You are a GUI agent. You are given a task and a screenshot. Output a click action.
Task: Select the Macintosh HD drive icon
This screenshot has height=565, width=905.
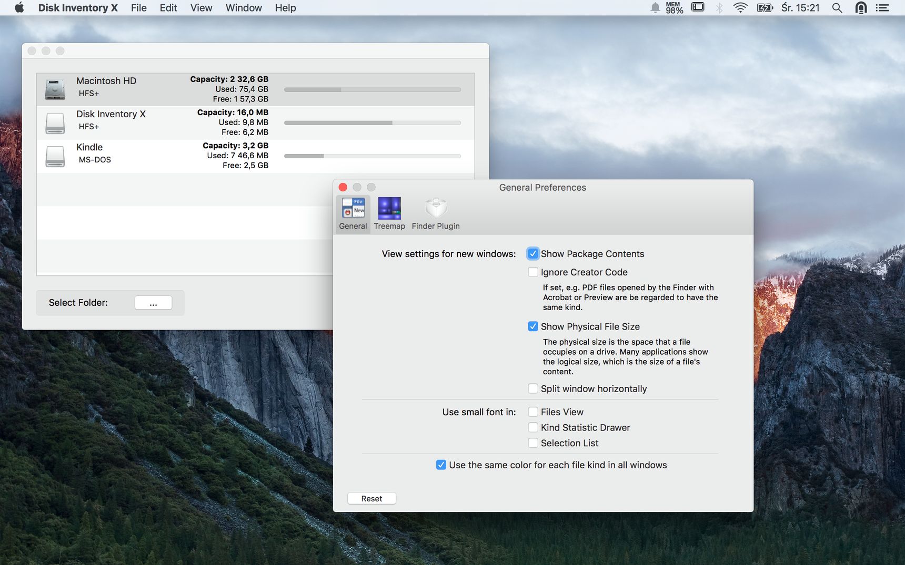tap(55, 89)
